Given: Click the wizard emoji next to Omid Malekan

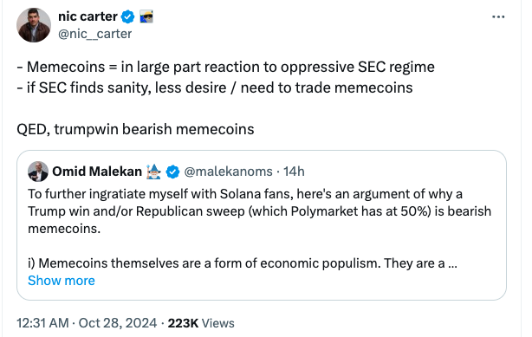Looking at the screenshot, I should point(153,172).
